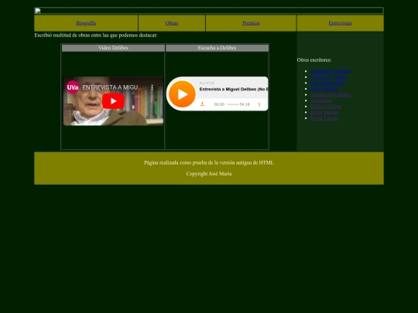
Task: Open the Obras page
Action: (x=172, y=23)
